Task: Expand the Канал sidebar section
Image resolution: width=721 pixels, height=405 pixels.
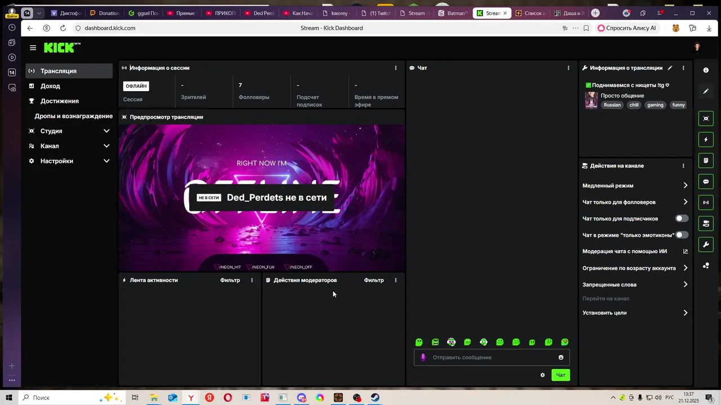Action: (x=69, y=146)
